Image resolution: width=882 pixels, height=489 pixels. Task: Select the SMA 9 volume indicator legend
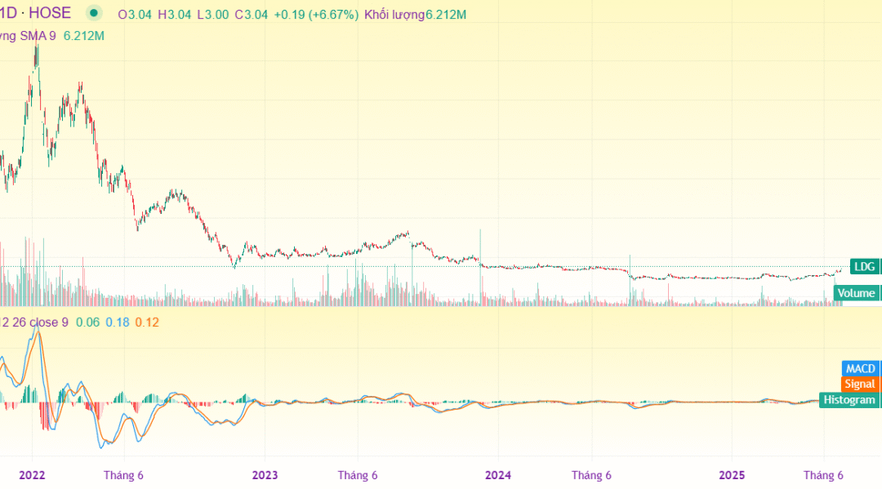coord(29,36)
